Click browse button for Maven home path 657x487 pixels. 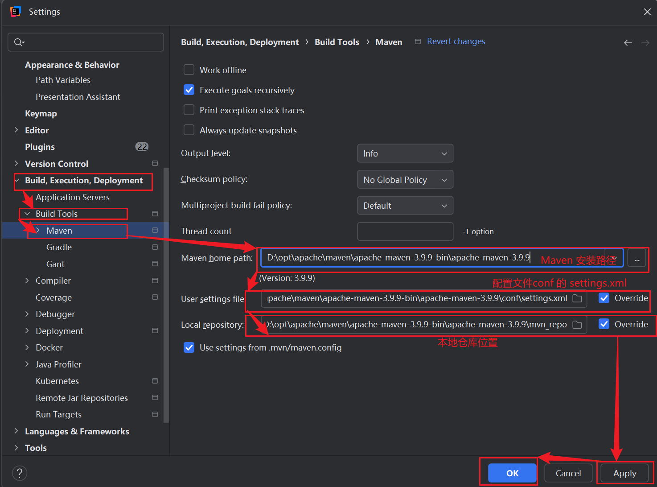pyautogui.click(x=636, y=258)
